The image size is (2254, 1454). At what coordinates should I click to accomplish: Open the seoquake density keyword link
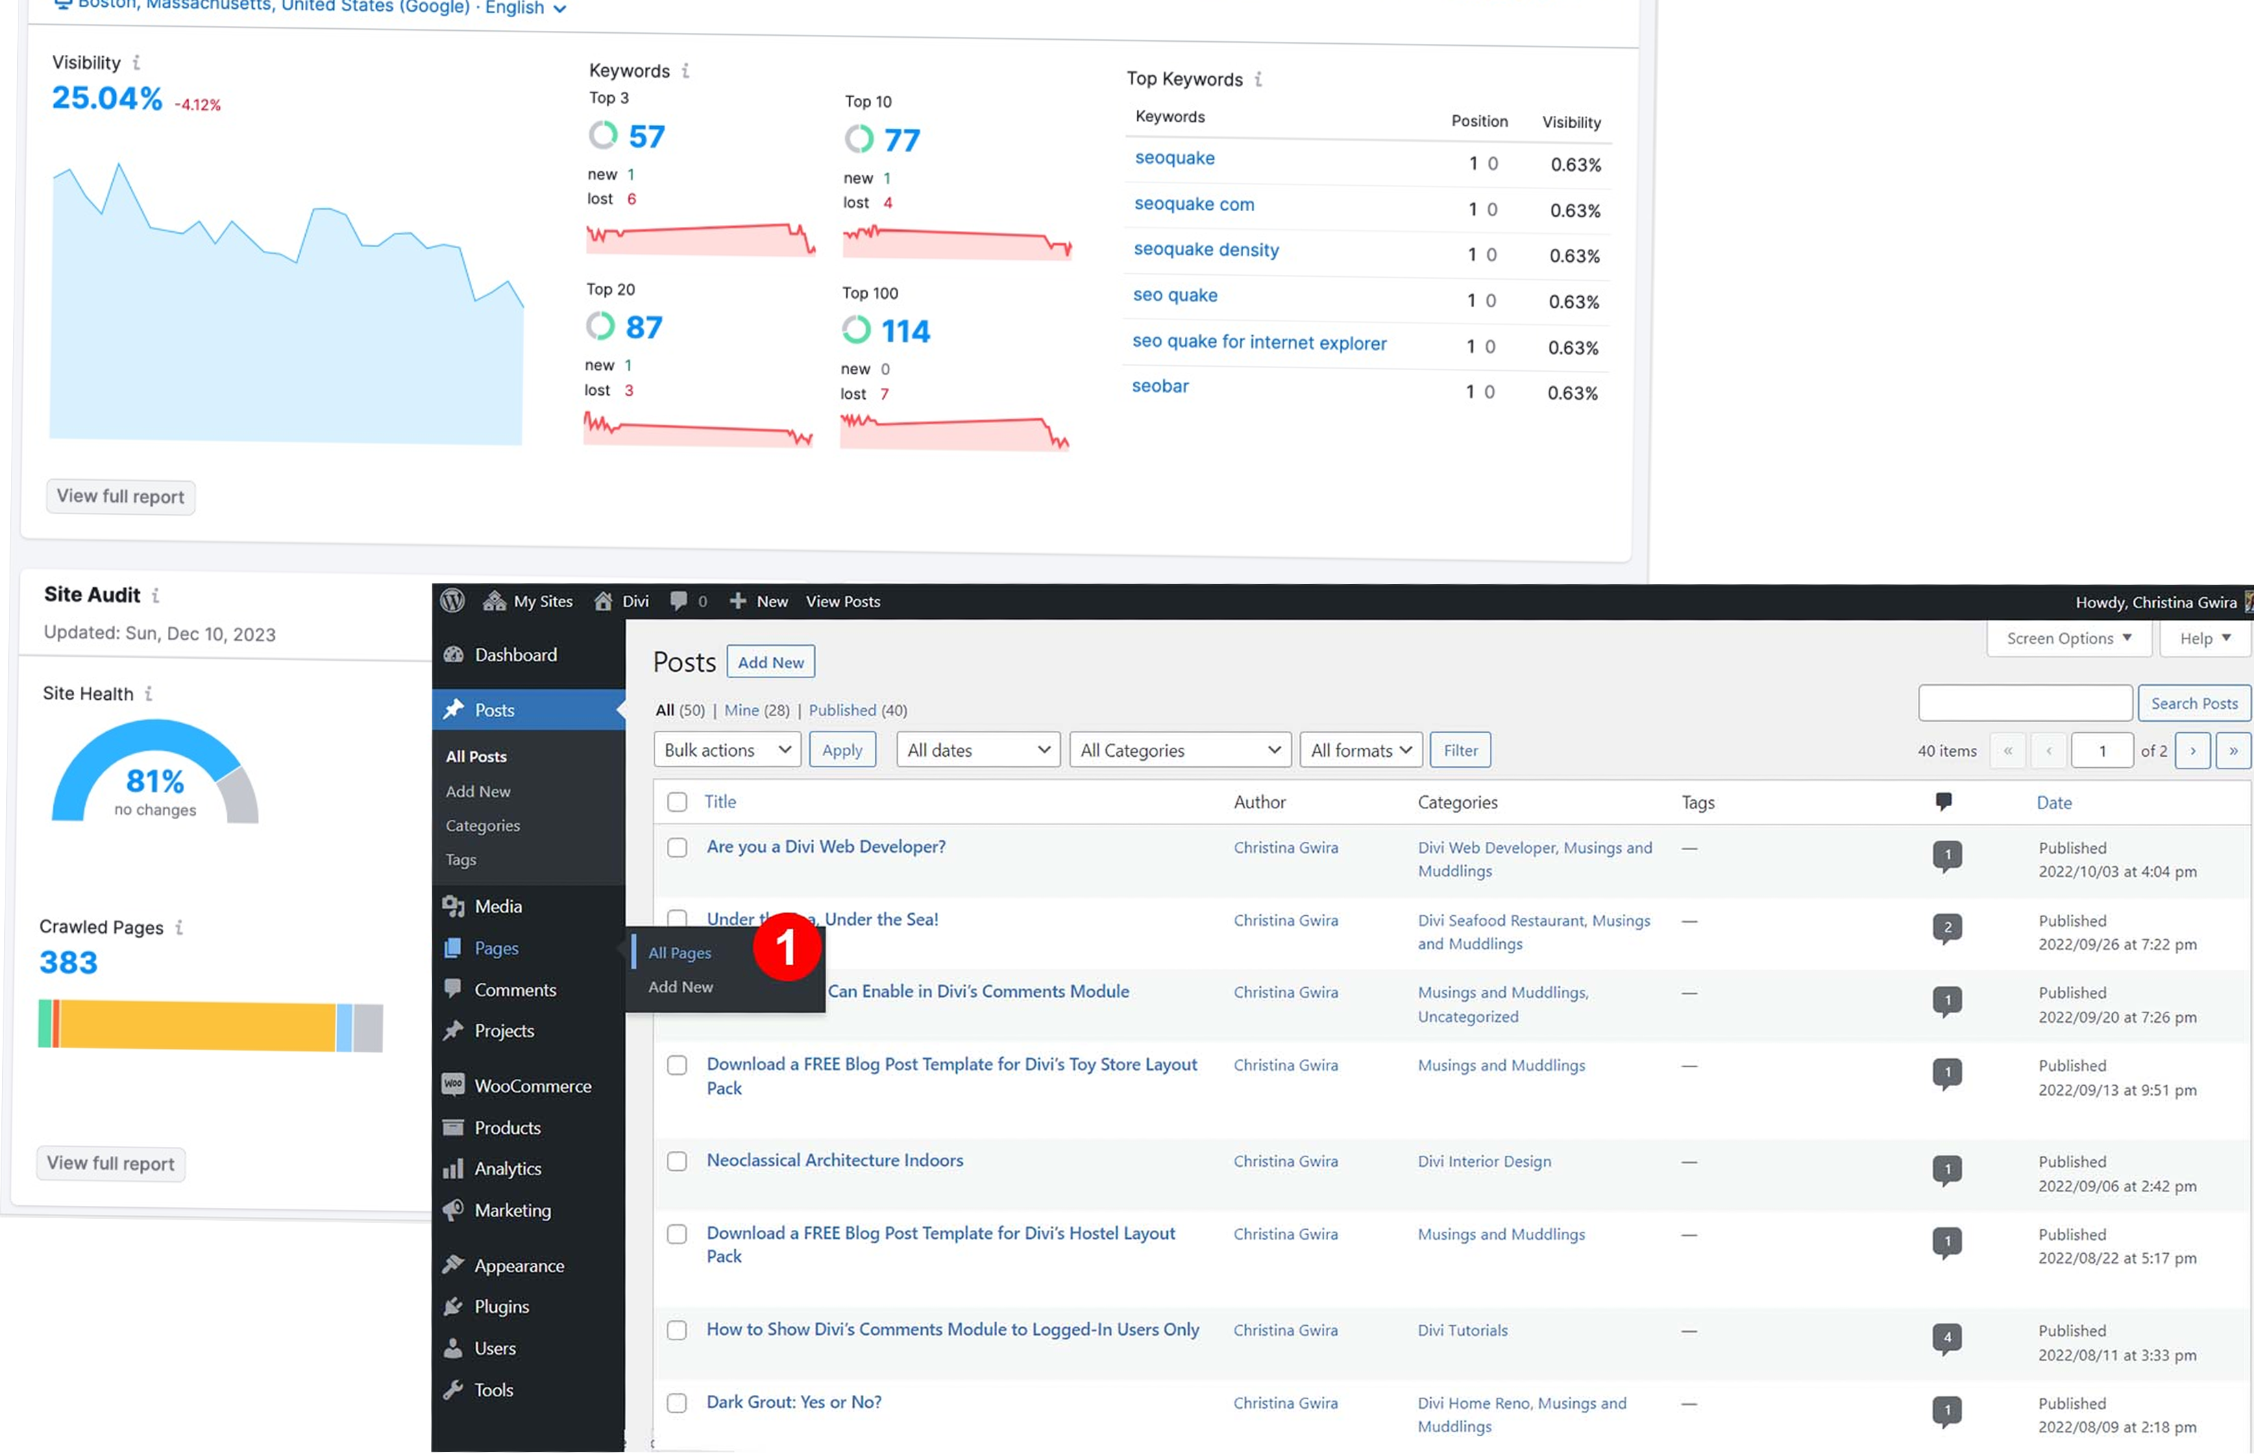click(x=1205, y=250)
